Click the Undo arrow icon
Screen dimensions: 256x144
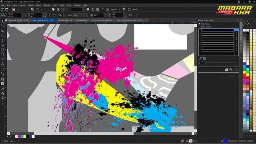(38, 9)
